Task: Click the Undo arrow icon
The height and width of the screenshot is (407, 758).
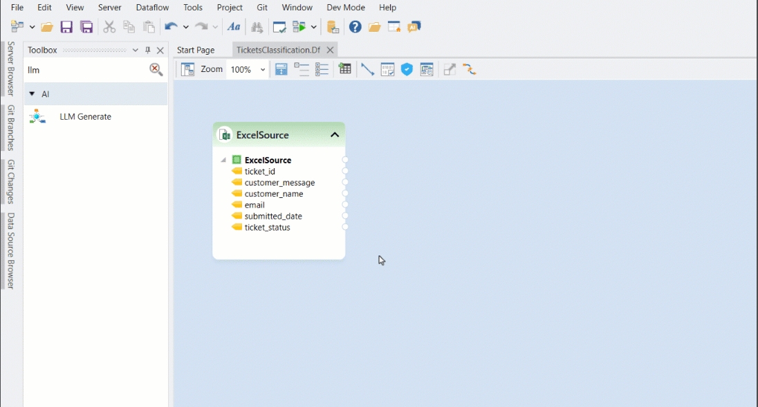Action: click(170, 27)
